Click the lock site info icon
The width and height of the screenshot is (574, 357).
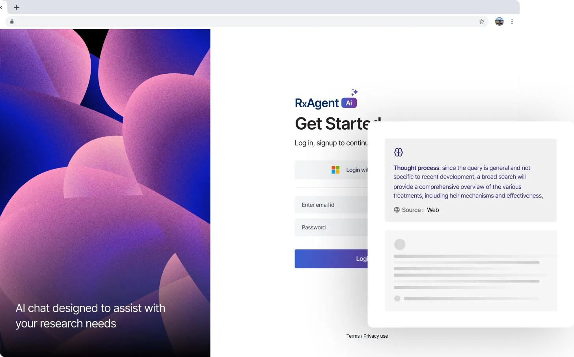pos(12,22)
